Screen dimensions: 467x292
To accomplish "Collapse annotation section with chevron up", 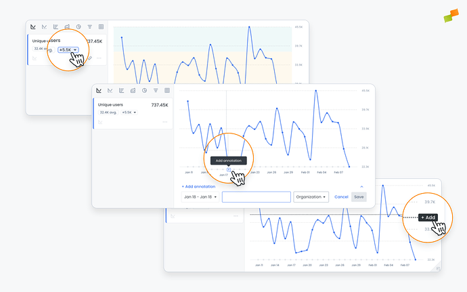I will coord(361,187).
